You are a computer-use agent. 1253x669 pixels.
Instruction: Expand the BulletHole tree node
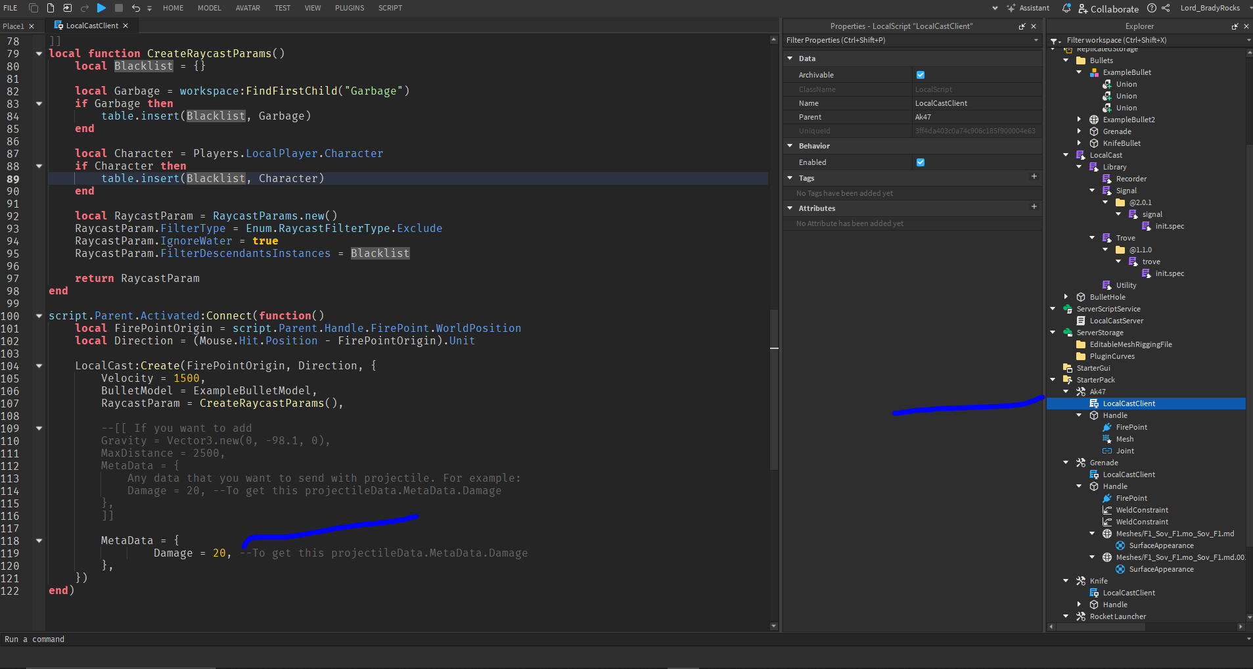click(1066, 297)
